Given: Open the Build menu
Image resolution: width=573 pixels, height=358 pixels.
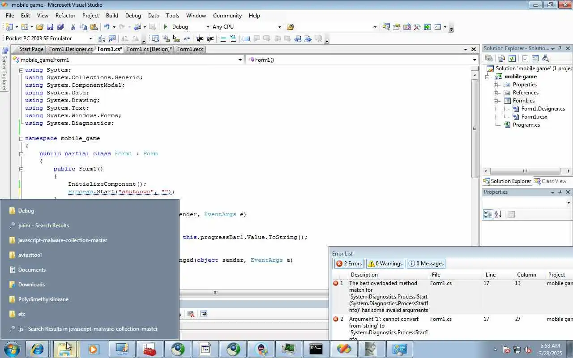Looking at the screenshot, I should click(x=112, y=15).
